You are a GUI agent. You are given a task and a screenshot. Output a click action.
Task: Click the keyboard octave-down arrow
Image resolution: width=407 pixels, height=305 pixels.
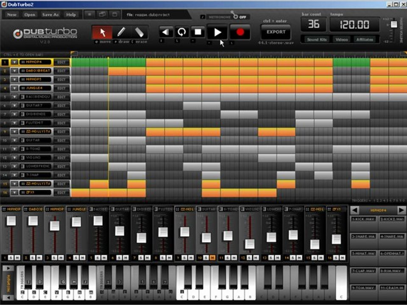(x=8, y=297)
